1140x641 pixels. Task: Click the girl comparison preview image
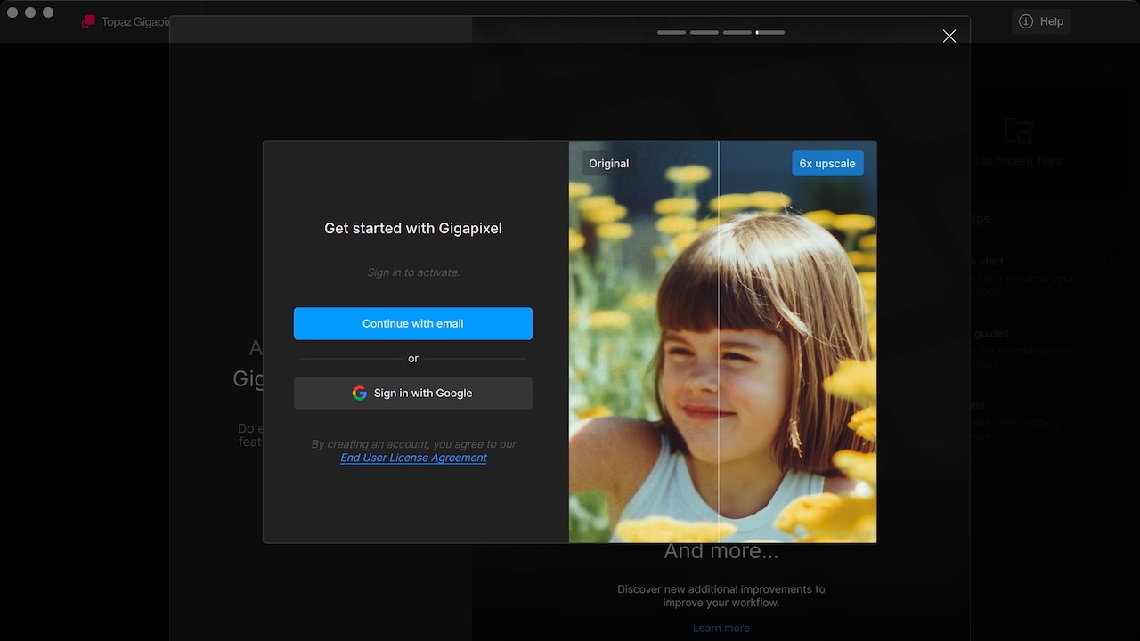click(722, 342)
